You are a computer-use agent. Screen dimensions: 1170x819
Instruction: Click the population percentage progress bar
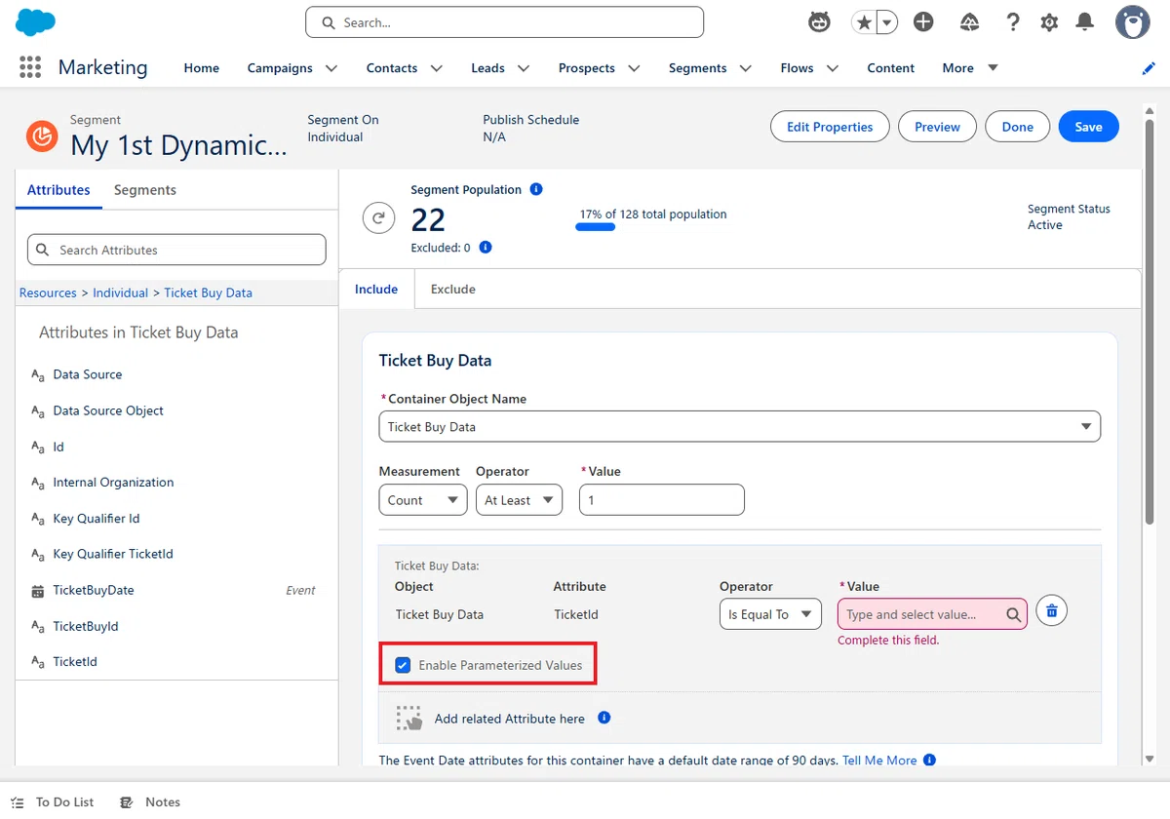595,227
